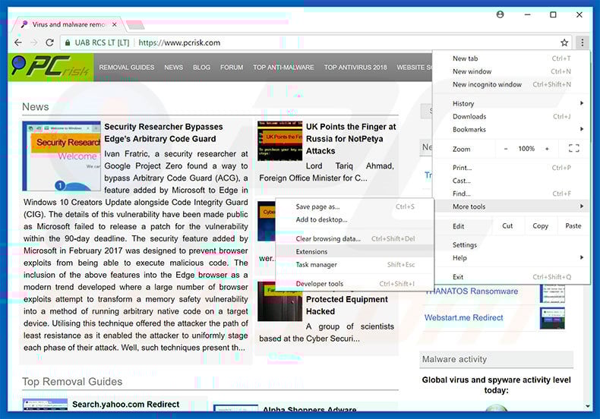Select New window menu item
The width and height of the screenshot is (600, 419).
click(x=511, y=71)
